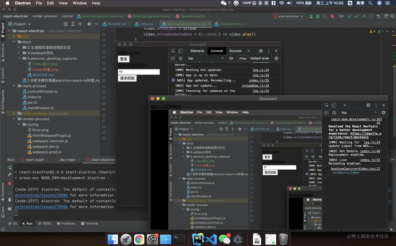
Task: Toggle console sidebar in the hello react DevTools
Action: [173, 58]
